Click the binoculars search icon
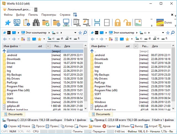Viewport: 177px width, 134px height. coord(36,22)
